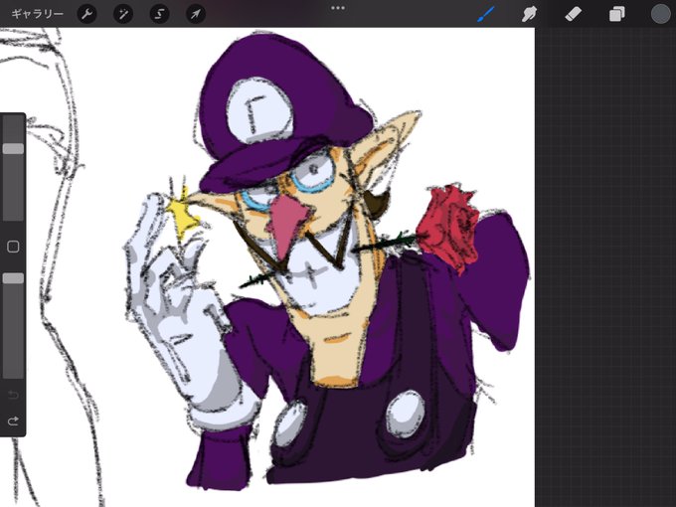Open the ギャラリー gallery
Screen dimensions: 676x507
point(37,14)
